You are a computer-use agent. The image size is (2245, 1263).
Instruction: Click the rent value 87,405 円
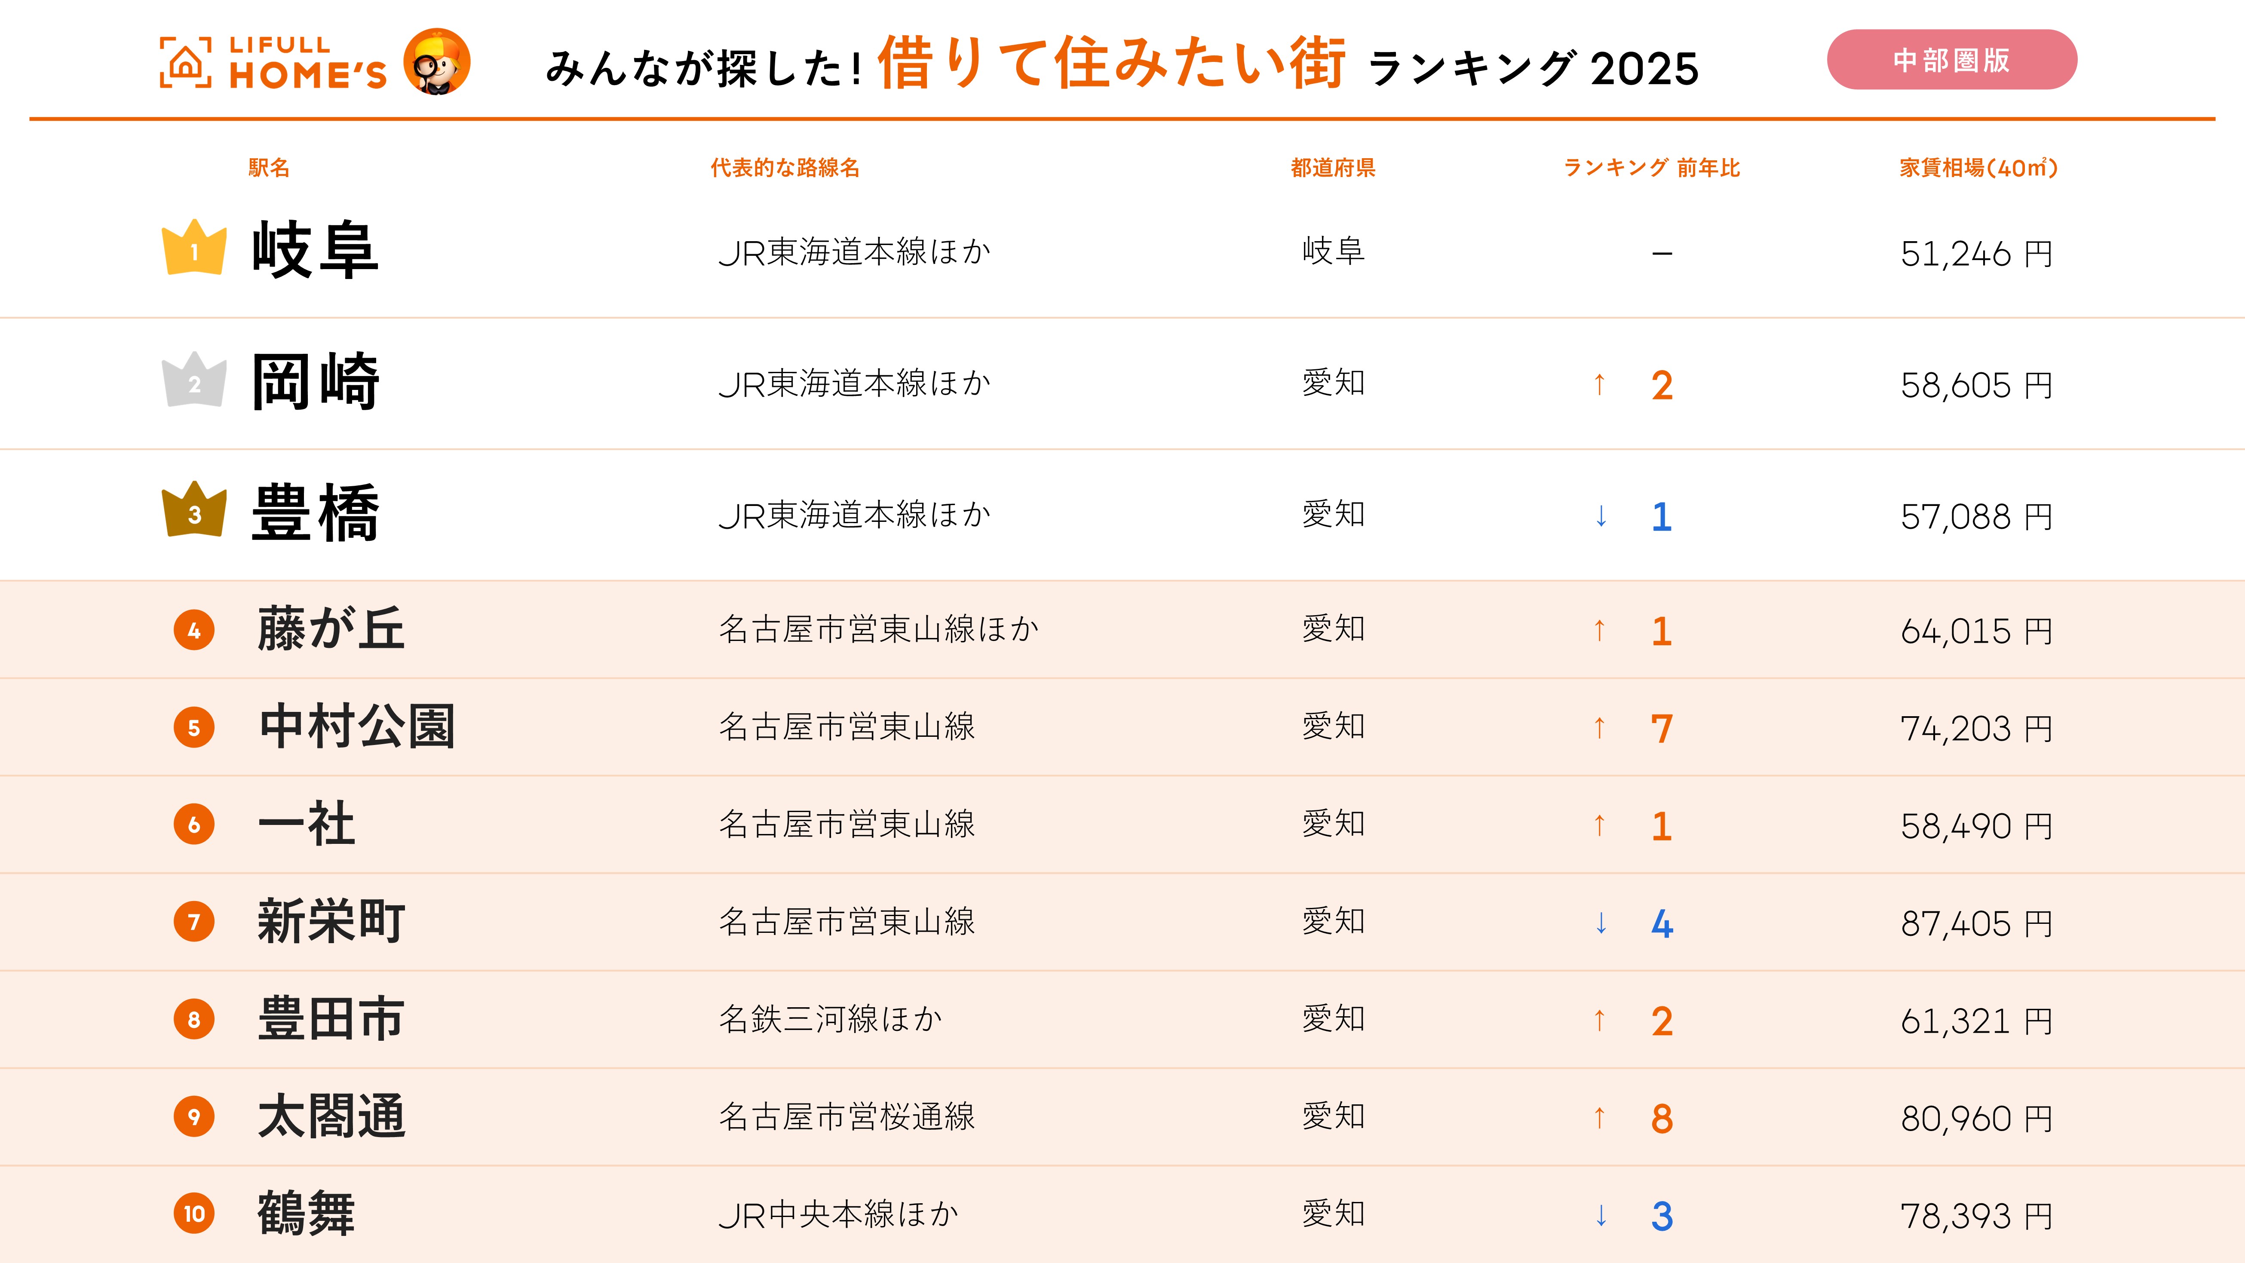pyautogui.click(x=1977, y=923)
